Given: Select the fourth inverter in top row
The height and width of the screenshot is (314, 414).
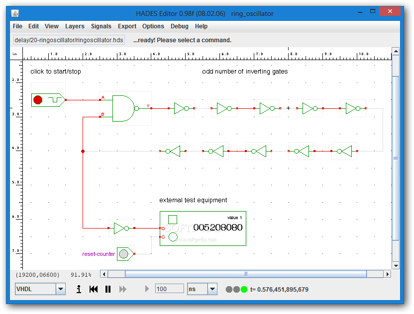Looking at the screenshot, I should pos(310,108).
